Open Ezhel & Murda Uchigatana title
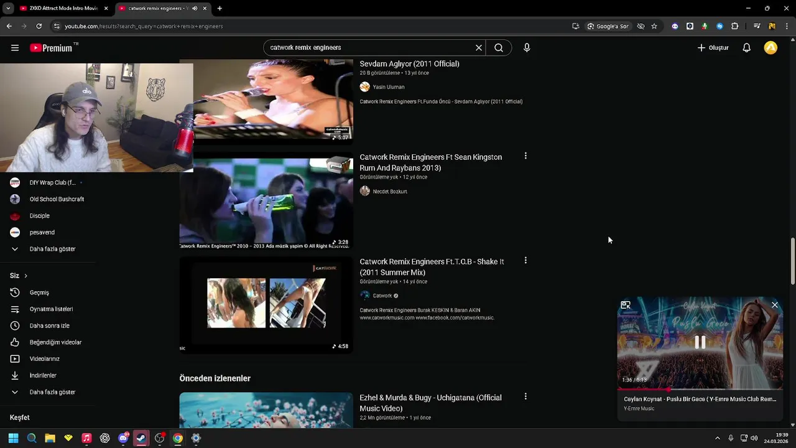796x448 pixels. 430,403
